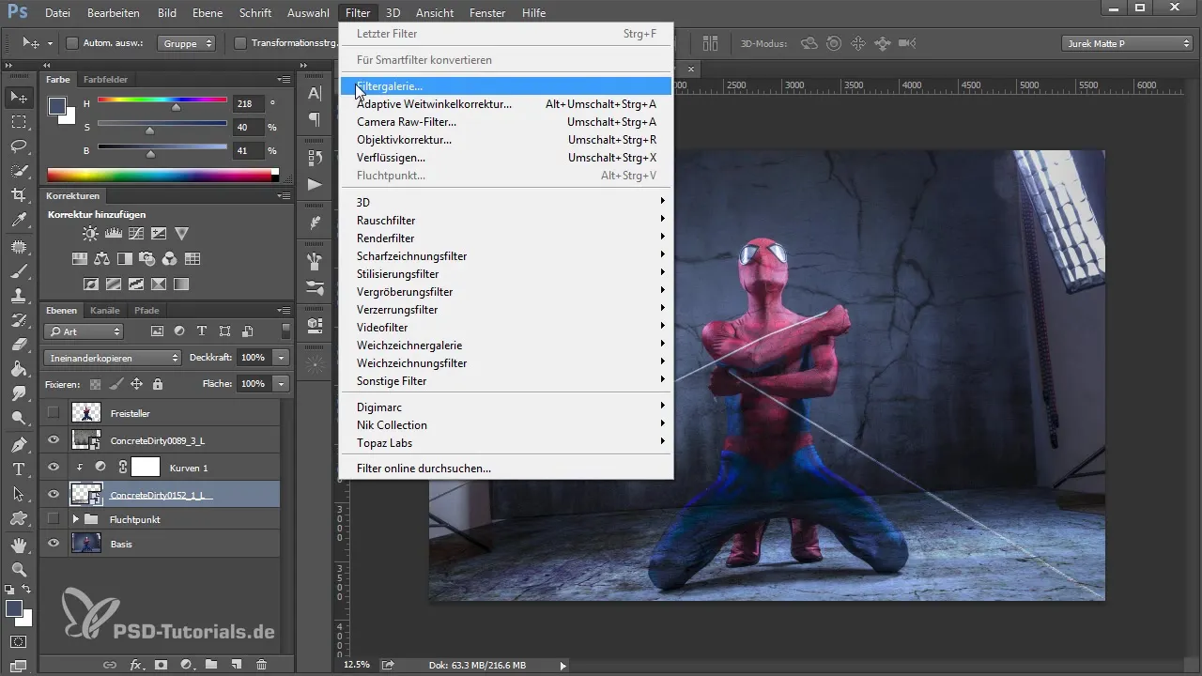Select the Lasso tool

point(18,146)
